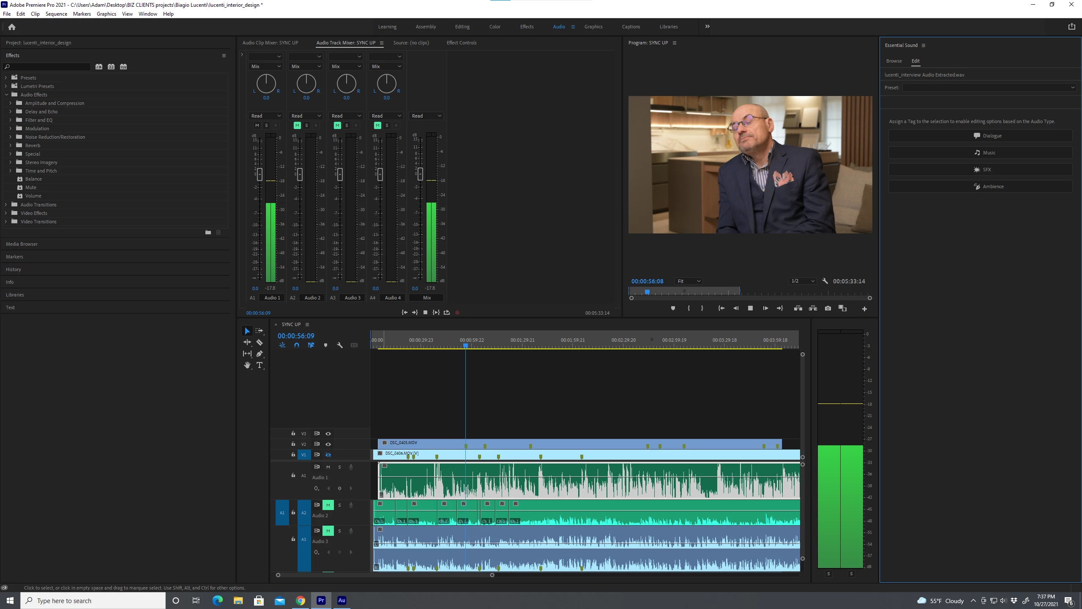
Task: Select the Type tool
Action: (260, 365)
